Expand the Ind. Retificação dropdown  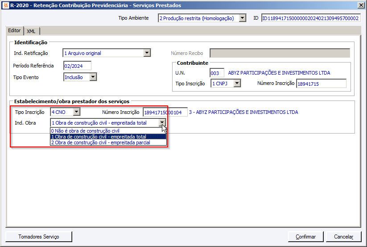tap(147, 53)
